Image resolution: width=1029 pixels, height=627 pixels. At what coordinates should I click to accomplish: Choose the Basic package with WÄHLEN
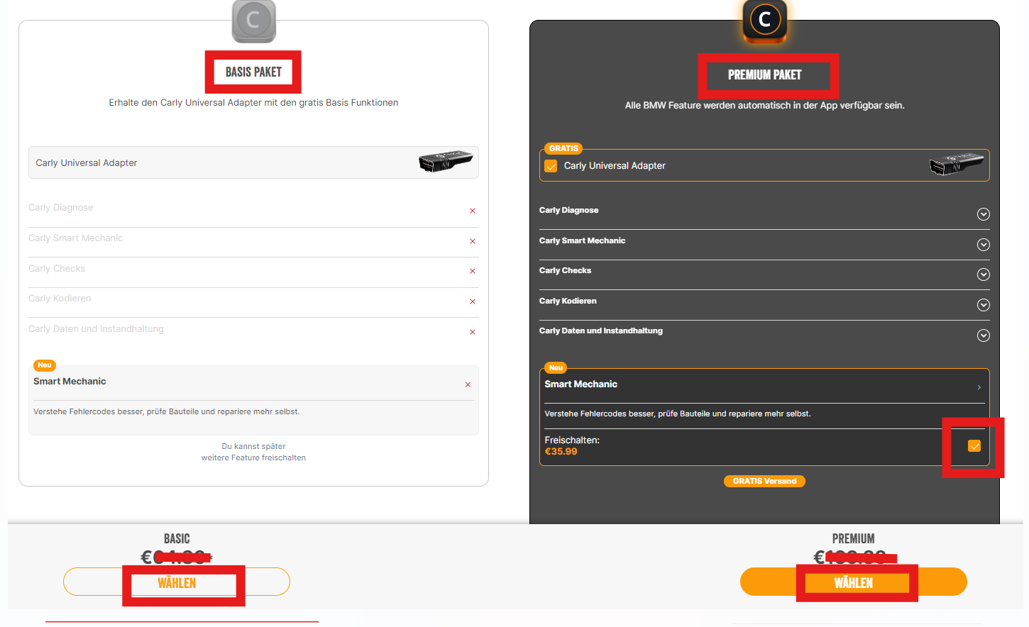[177, 582]
